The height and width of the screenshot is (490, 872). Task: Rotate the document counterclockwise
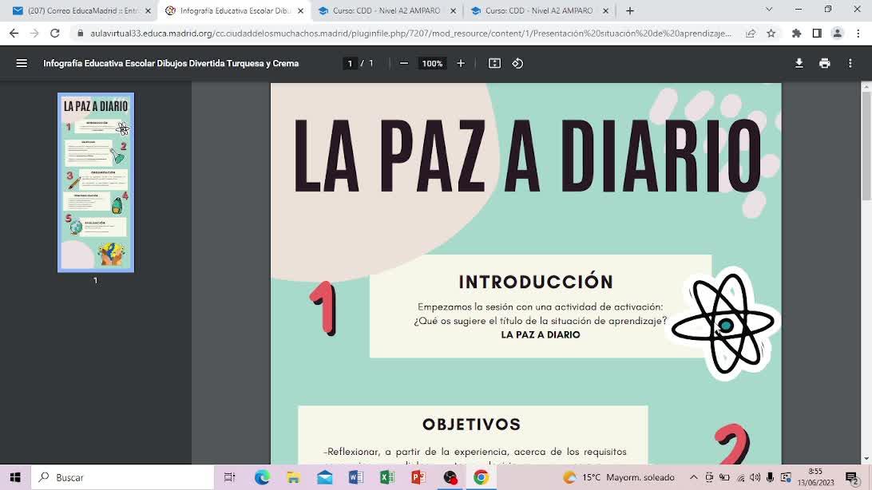pos(517,63)
